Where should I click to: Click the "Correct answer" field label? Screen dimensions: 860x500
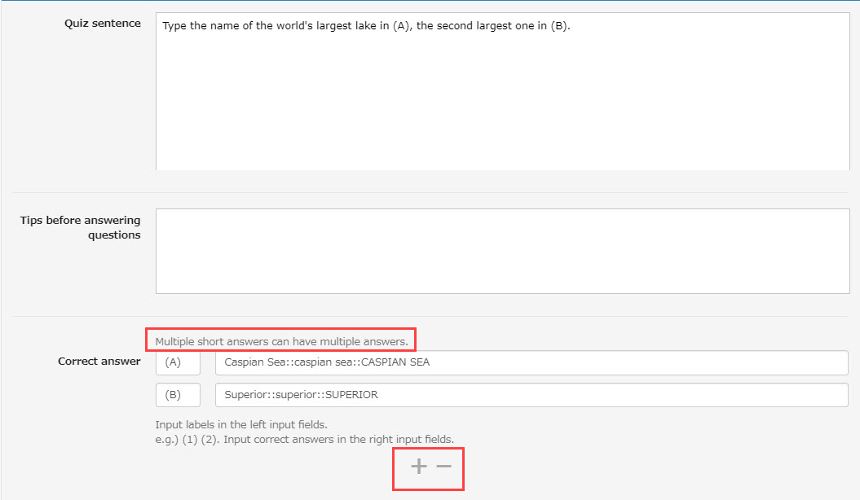[99, 362]
